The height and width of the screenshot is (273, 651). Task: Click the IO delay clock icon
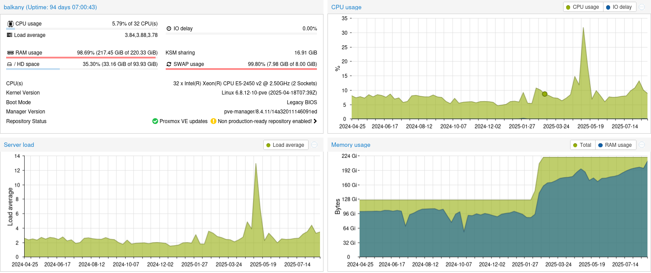pyautogui.click(x=169, y=29)
